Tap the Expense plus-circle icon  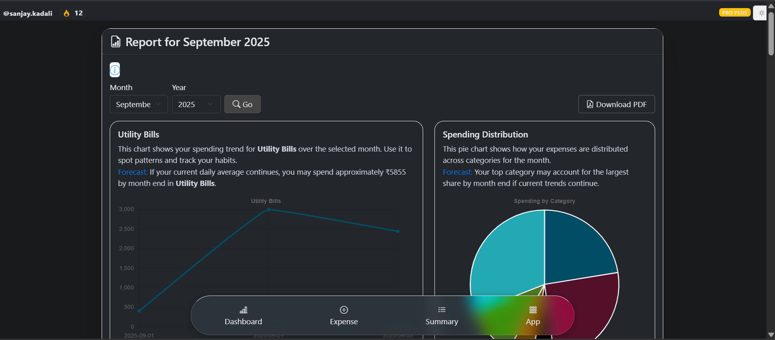point(344,310)
